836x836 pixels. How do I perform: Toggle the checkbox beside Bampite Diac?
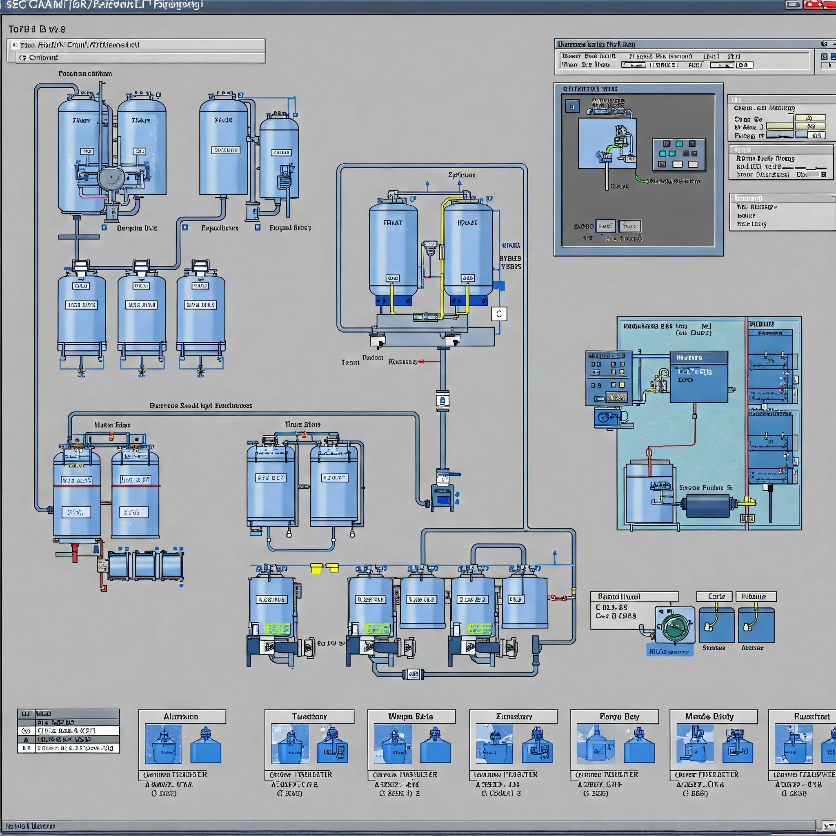tap(104, 228)
